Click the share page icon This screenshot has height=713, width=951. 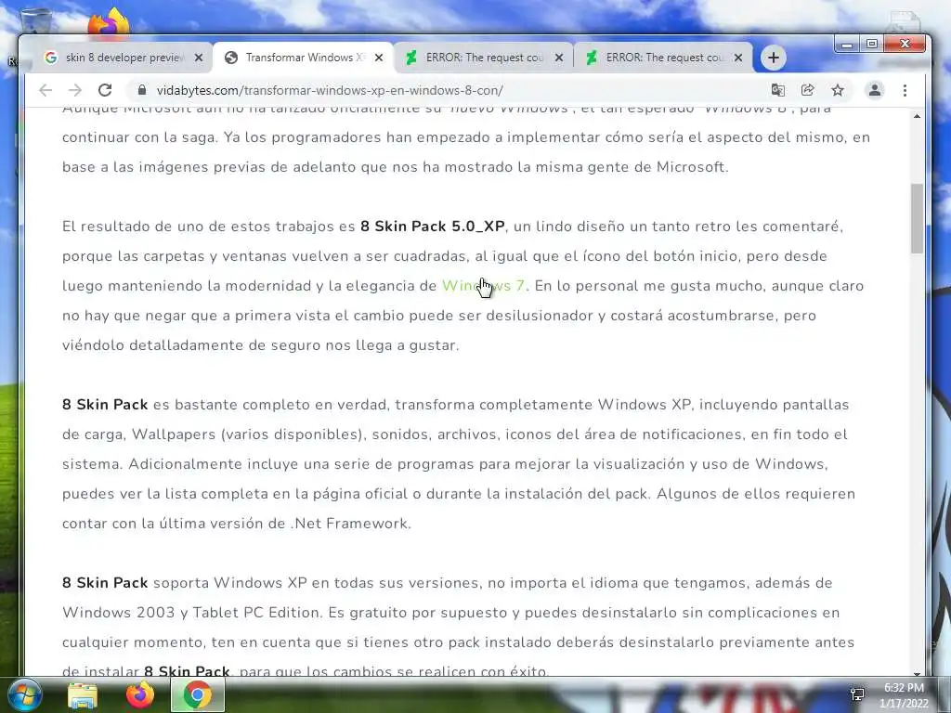click(x=807, y=90)
